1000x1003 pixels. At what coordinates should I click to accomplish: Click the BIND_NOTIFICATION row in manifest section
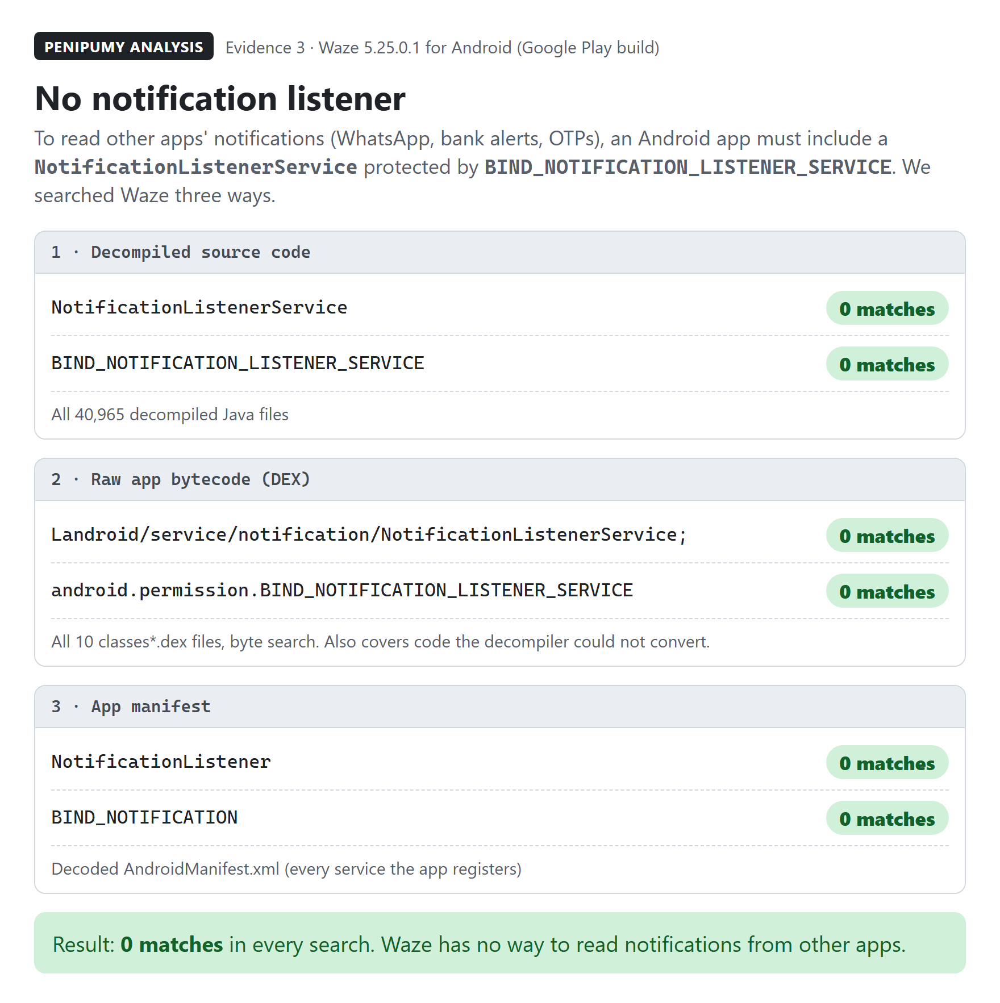click(x=500, y=818)
